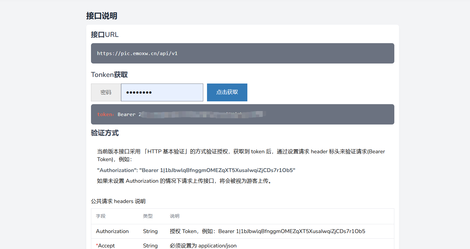Select the Tonken获取 section heading

tap(109, 74)
